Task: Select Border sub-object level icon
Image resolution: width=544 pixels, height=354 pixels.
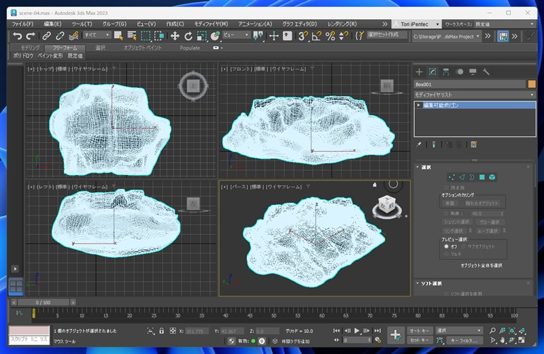Action: click(x=472, y=177)
